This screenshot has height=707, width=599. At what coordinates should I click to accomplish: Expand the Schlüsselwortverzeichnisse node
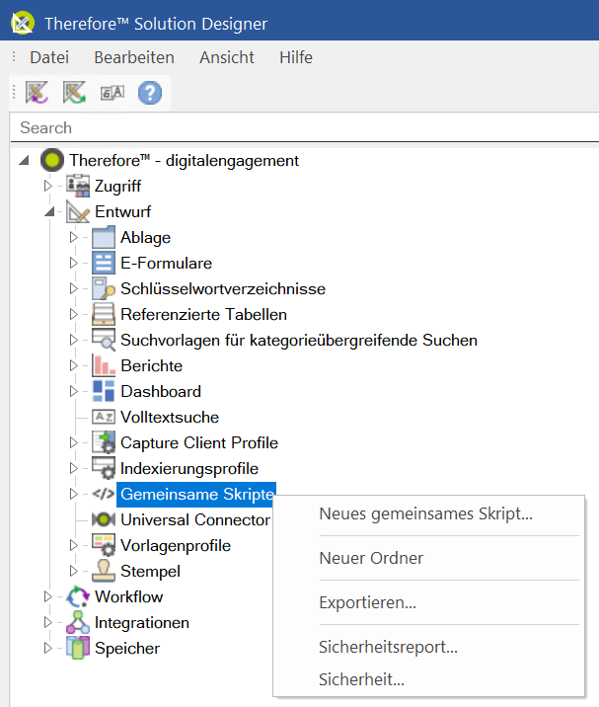[x=74, y=288]
